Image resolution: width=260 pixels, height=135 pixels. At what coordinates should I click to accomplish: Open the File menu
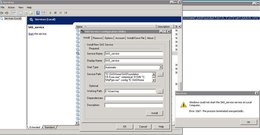3,8
